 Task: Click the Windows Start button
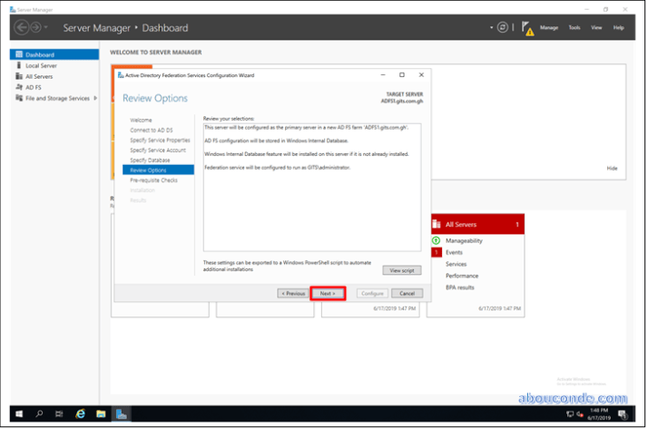click(18, 413)
